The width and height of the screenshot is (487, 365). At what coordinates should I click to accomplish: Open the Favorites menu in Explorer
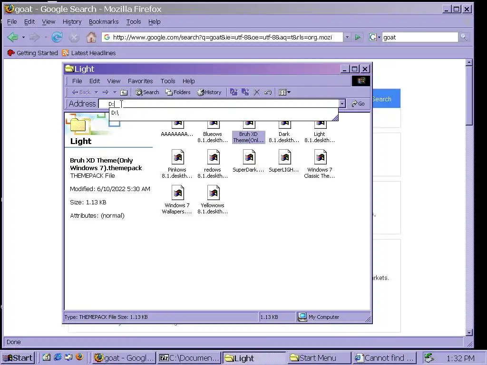tap(140, 81)
